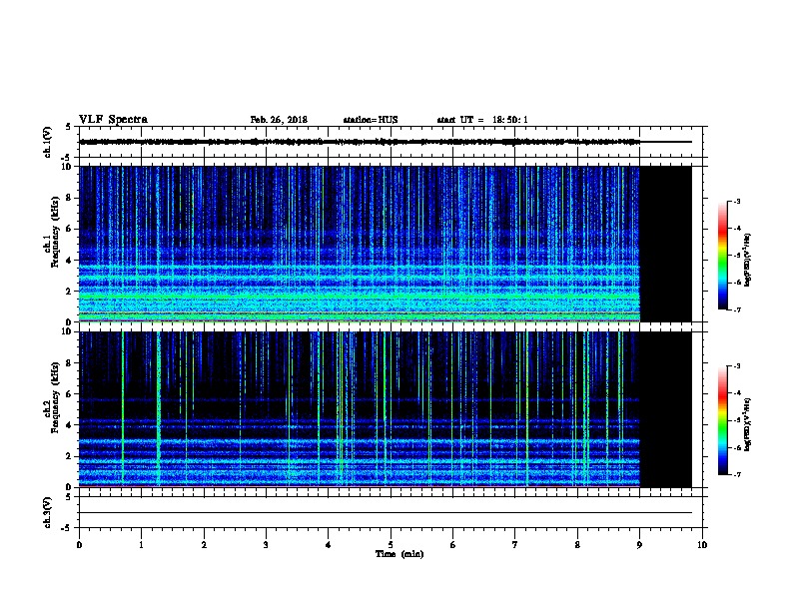Click inside the ch.2 spectrogram panel
791x611 pixels.
(360, 409)
